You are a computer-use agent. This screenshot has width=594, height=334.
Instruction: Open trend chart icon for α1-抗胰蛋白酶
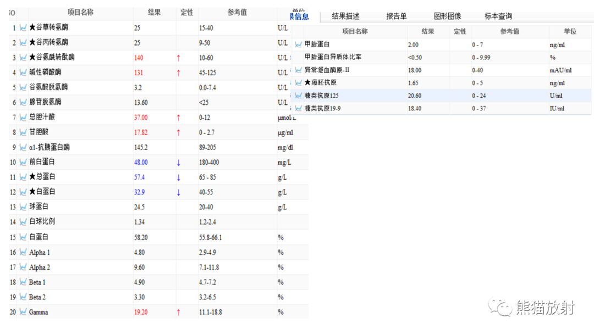coord(23,147)
